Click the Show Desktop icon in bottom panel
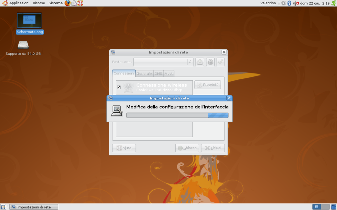 click(x=3, y=207)
